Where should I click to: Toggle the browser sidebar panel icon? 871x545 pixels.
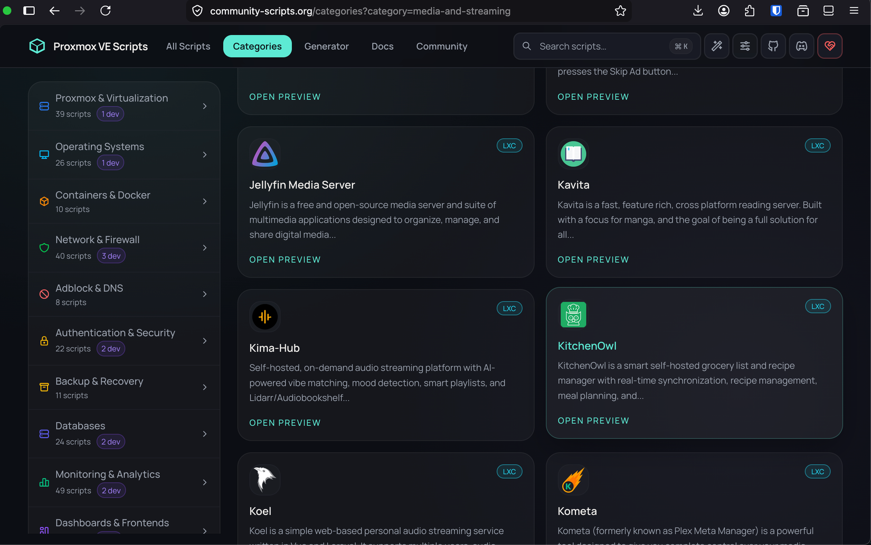(x=29, y=11)
